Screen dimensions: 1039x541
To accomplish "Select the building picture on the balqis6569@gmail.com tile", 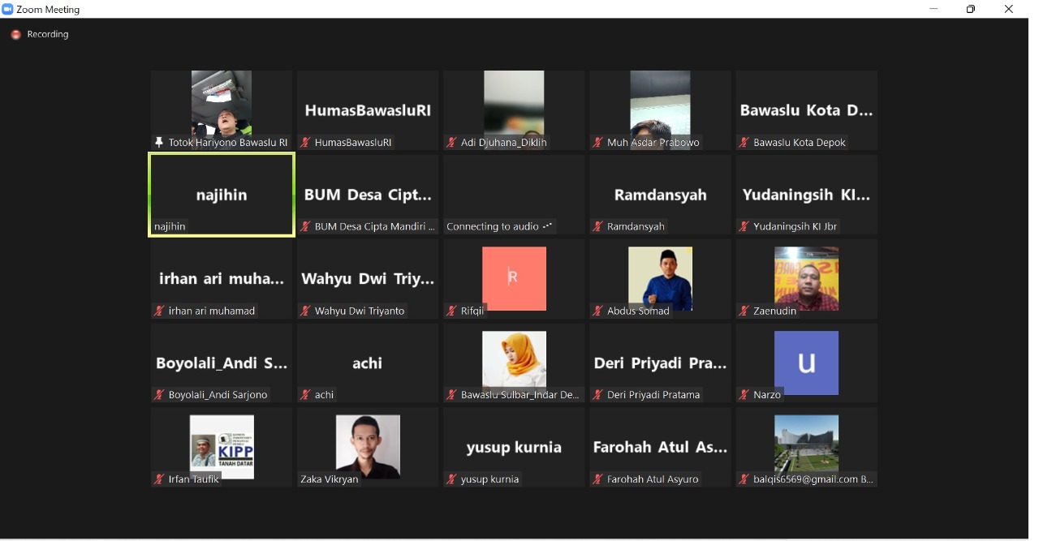I will 806,444.
